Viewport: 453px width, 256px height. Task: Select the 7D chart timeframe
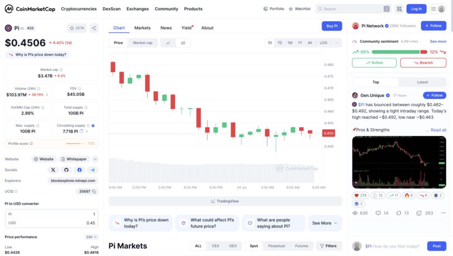[x=280, y=43]
